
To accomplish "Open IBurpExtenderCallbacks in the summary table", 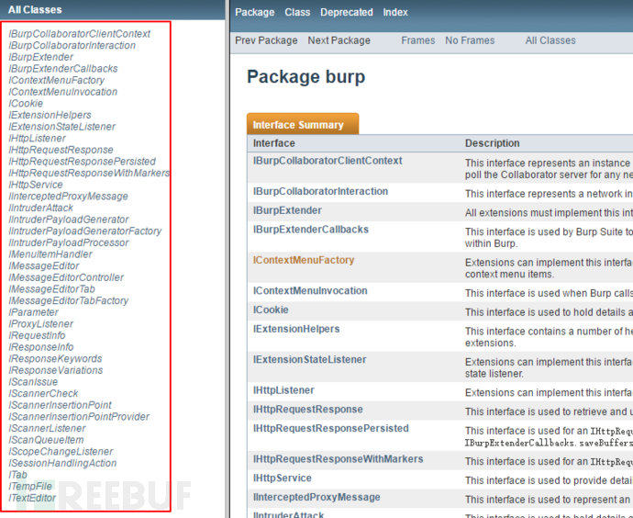I will pyautogui.click(x=310, y=230).
